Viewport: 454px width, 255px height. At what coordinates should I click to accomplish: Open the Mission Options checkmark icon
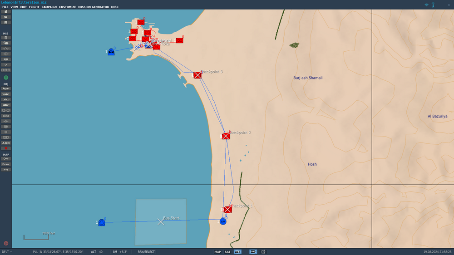pos(6,65)
